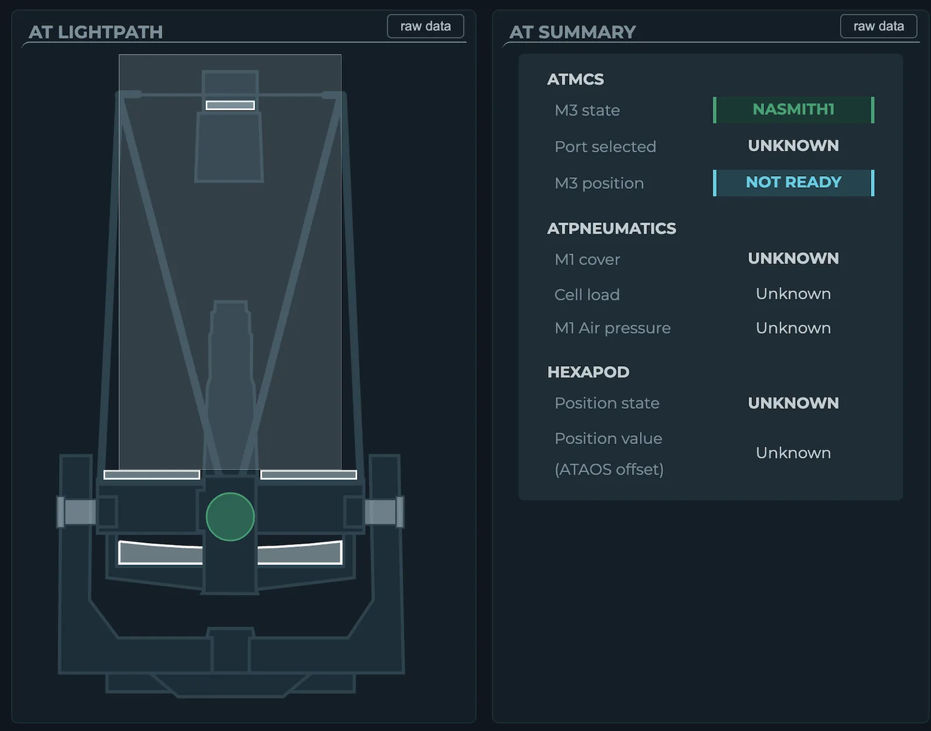Click the Port selected UNKNOWN value

794,146
